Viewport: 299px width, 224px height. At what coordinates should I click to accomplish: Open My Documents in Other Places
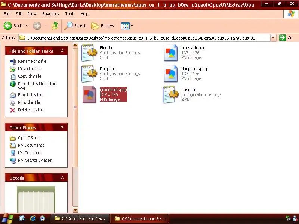coord(31,145)
